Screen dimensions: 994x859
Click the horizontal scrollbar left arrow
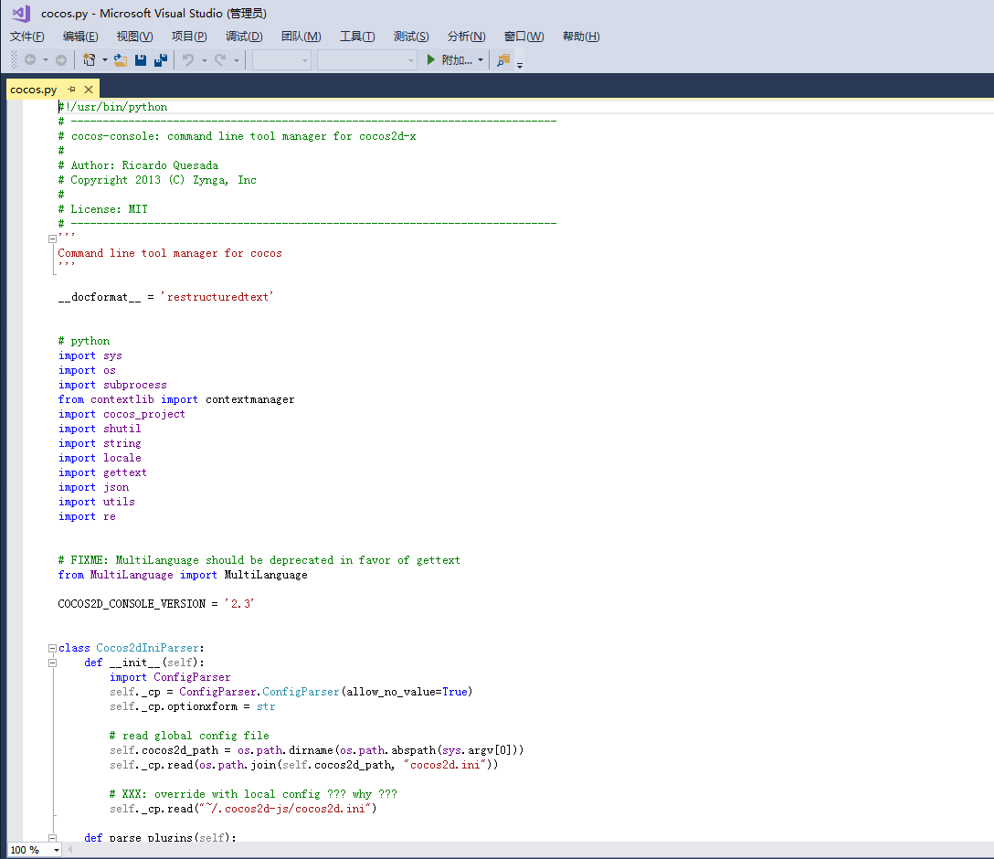click(x=69, y=850)
